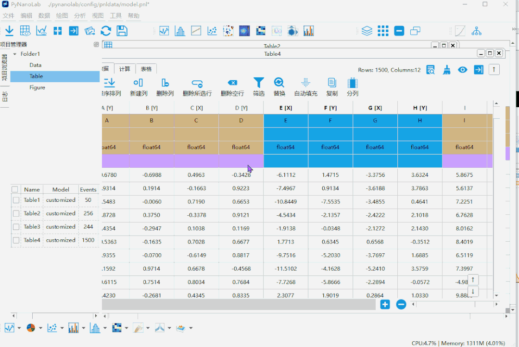Click the import download arrow icon in top toolbar
The height and width of the screenshot is (347, 519).
tap(9, 31)
